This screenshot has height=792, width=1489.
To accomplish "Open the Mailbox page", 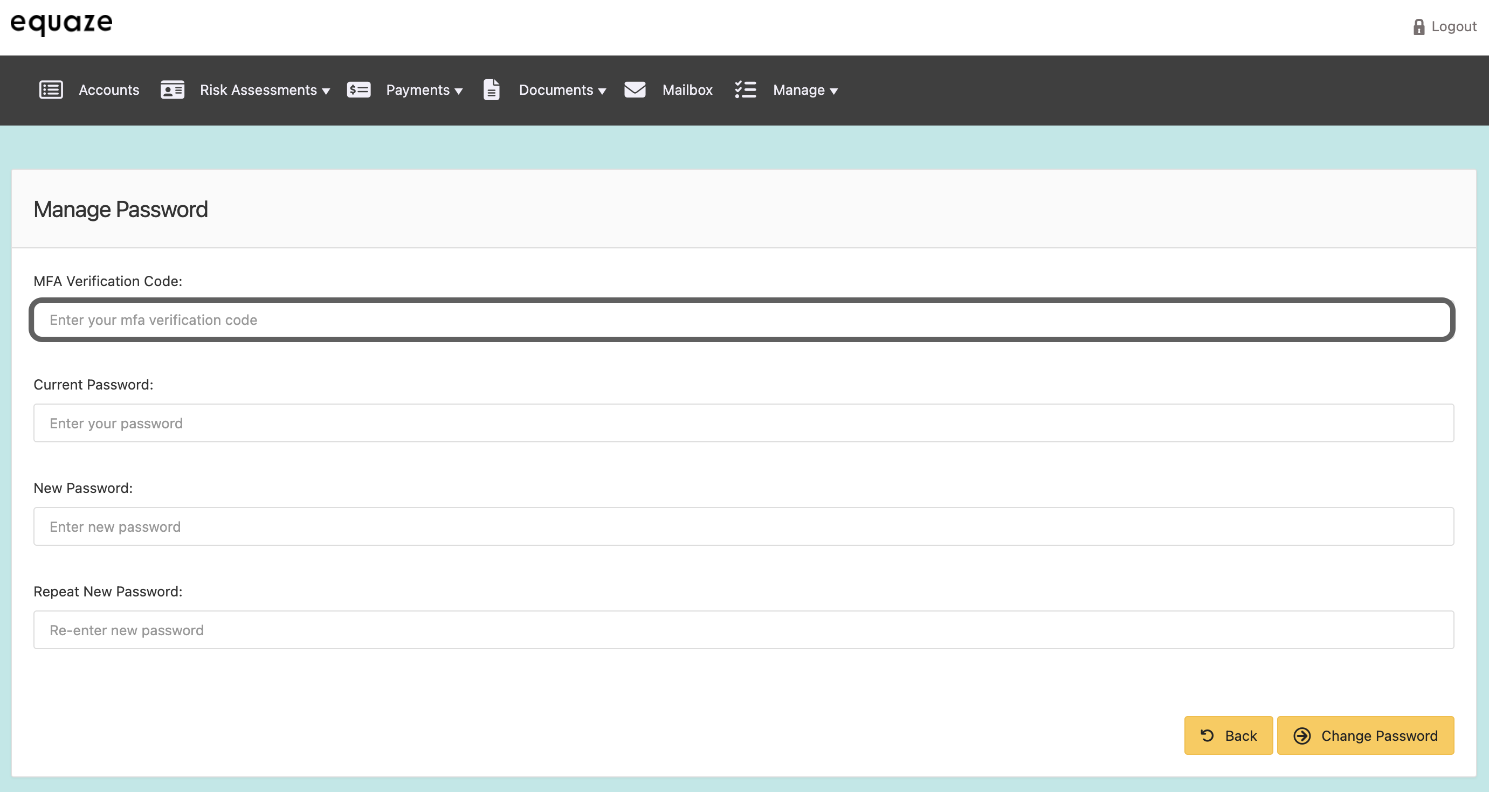I will pyautogui.click(x=687, y=90).
